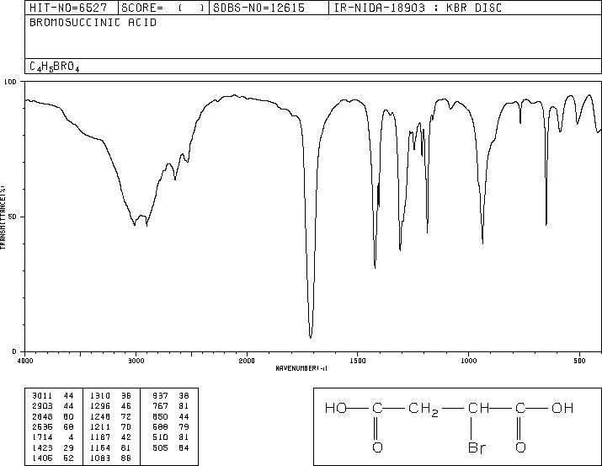602x466 pixels.
Task: Select the 2636 row in the peak table
Action: pos(53,426)
